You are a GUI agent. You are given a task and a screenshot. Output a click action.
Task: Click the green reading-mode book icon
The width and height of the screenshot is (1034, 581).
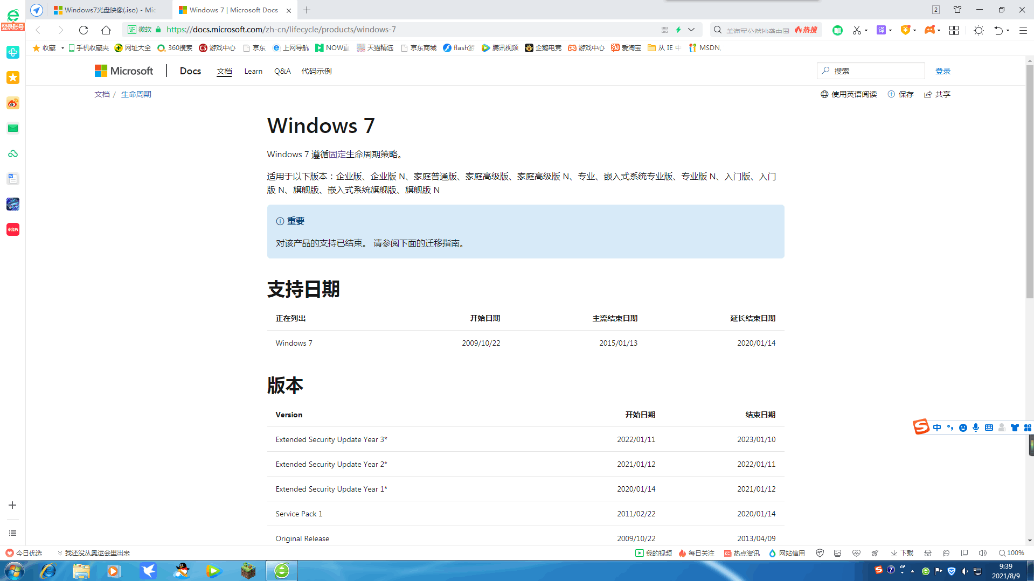837,30
